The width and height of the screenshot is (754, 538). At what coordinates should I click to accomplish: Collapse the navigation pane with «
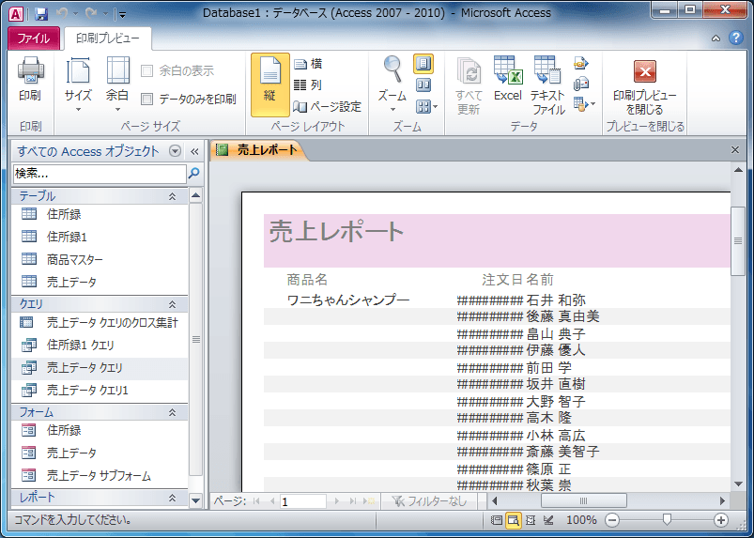[194, 152]
